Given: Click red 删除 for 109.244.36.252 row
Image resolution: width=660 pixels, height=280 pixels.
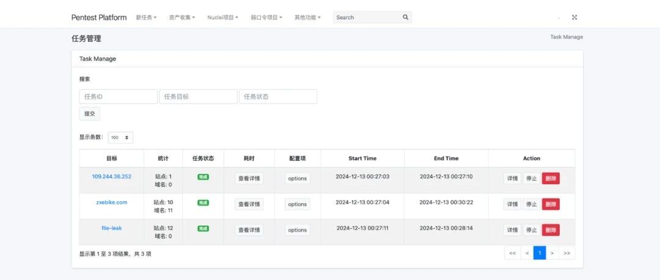Looking at the screenshot, I should click(x=551, y=178).
